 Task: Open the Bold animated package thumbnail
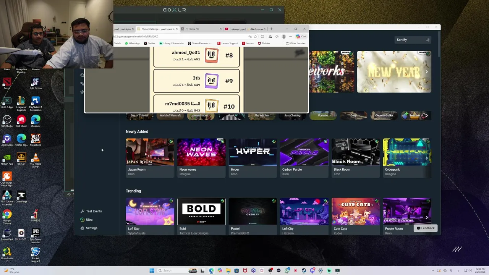(x=201, y=211)
